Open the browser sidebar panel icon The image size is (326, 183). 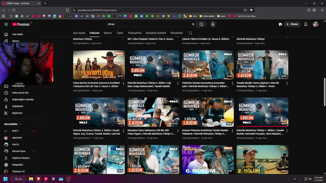pos(314,10)
